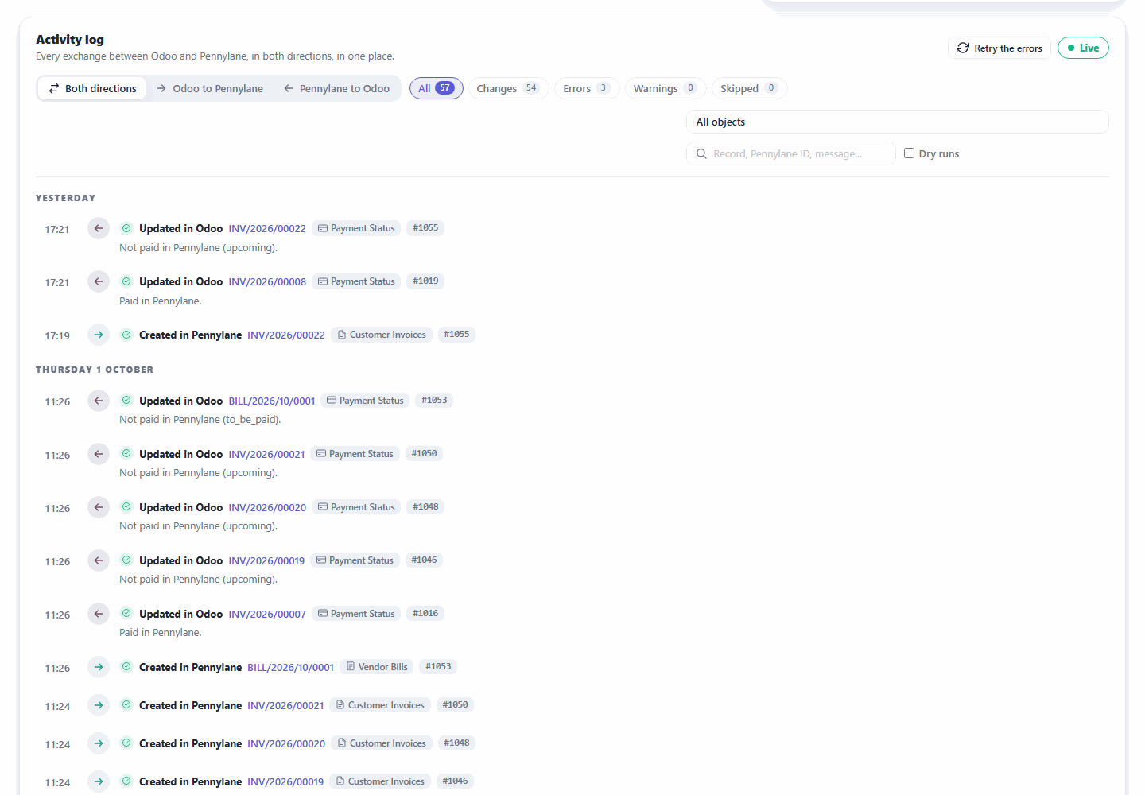Click the left arrow icon on the INV/2026/00019 Updated in Odoo row
The width and height of the screenshot is (1145, 795).
pyautogui.click(x=99, y=560)
